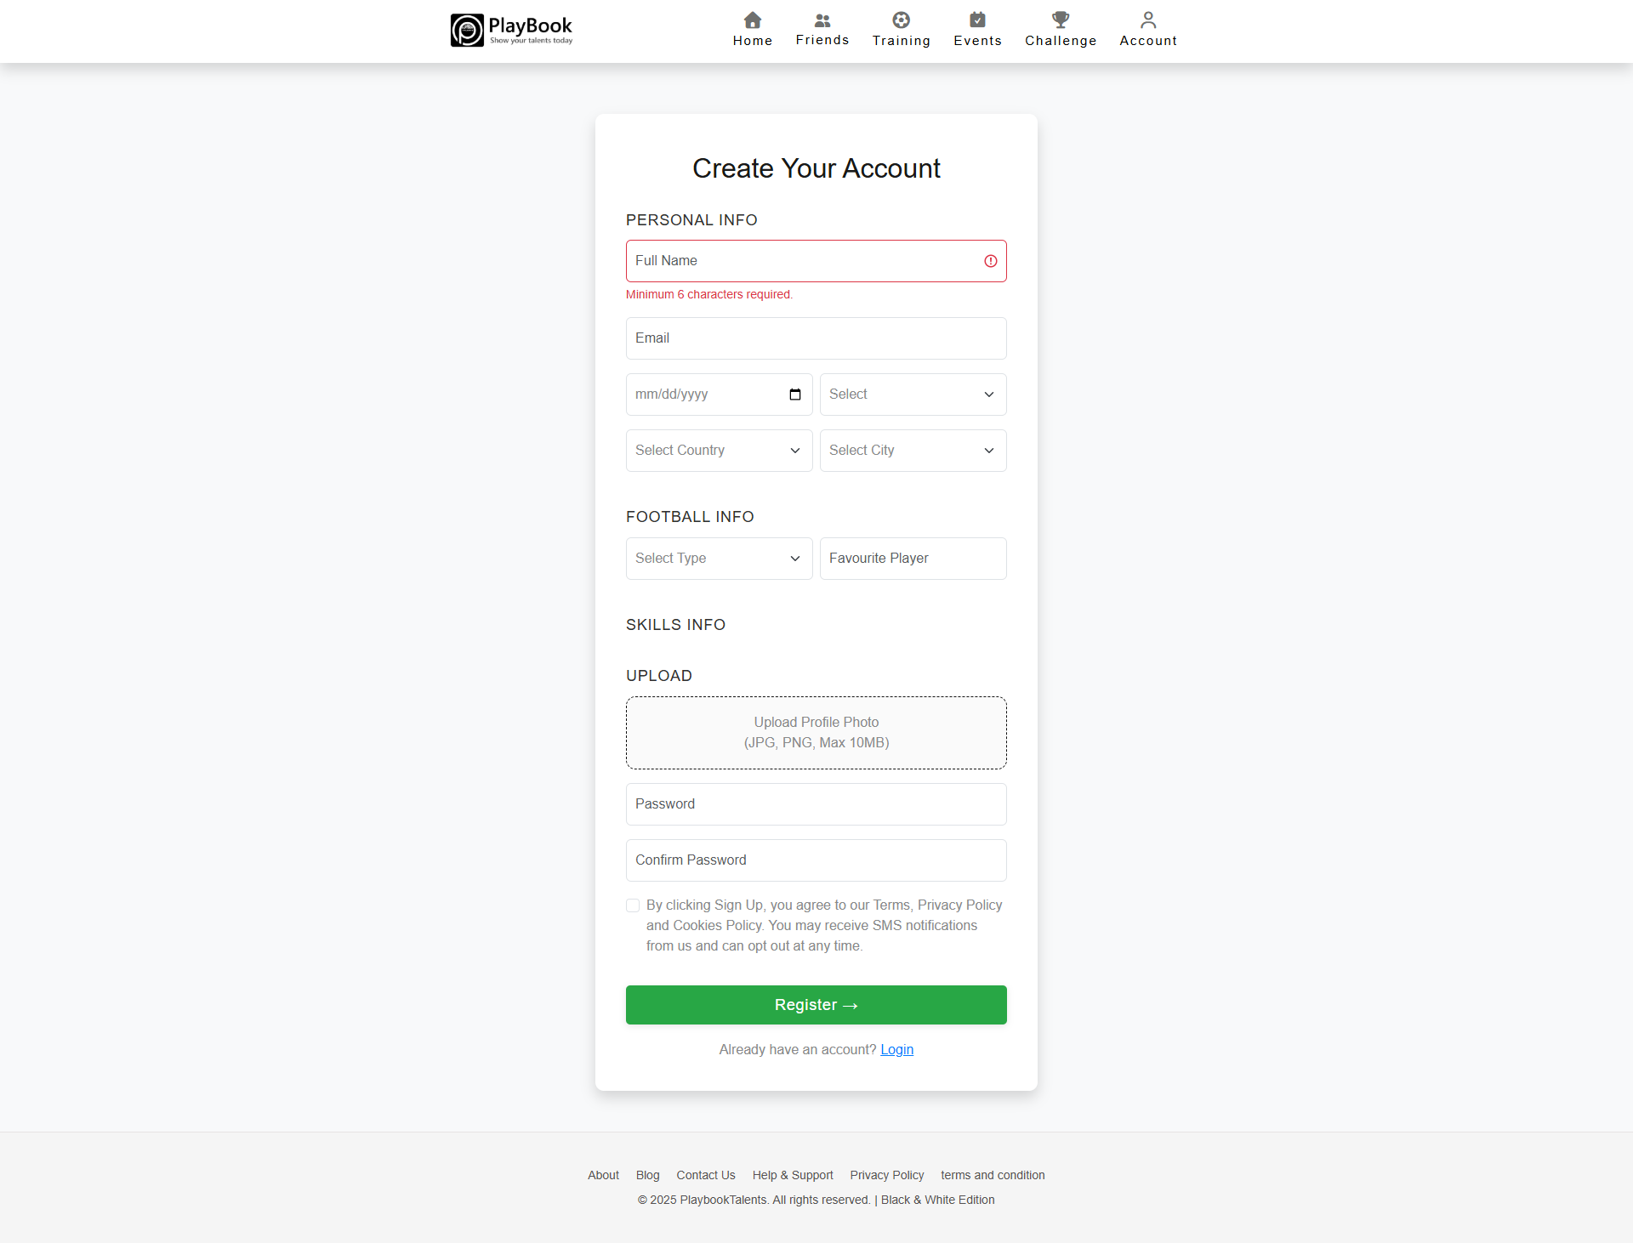Expand the Select Country dropdown
This screenshot has width=1633, height=1243.
point(720,451)
